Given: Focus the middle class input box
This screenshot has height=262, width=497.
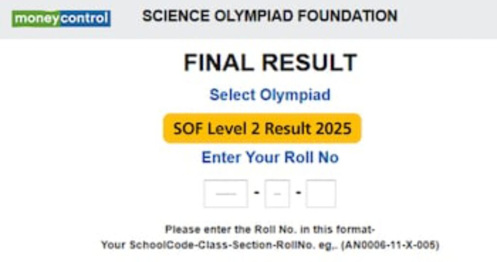Looking at the screenshot, I should 277,194.
